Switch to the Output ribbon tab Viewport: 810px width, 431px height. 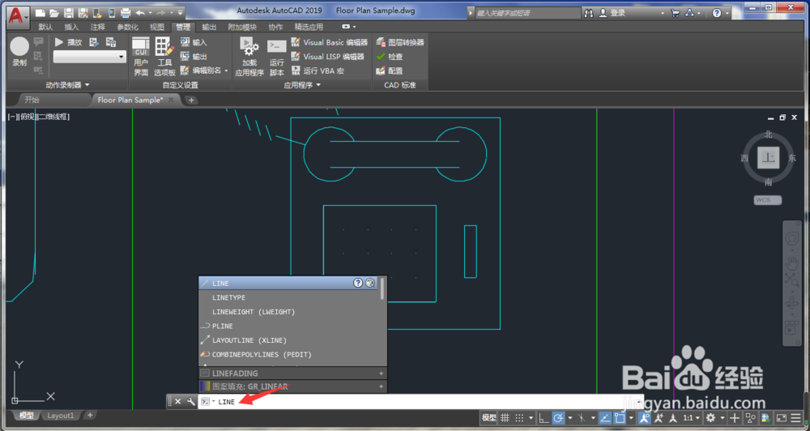tap(209, 27)
